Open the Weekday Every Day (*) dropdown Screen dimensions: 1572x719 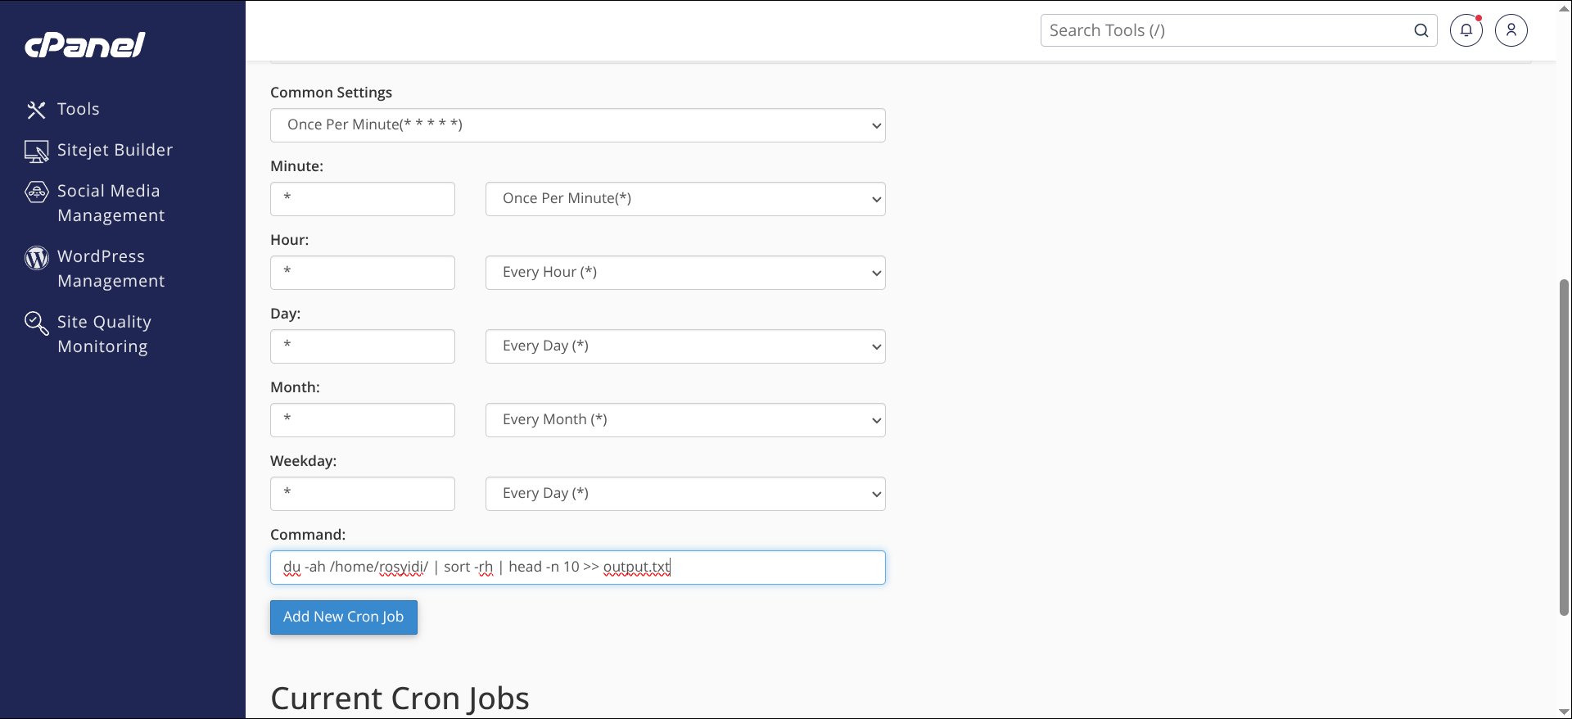point(684,494)
